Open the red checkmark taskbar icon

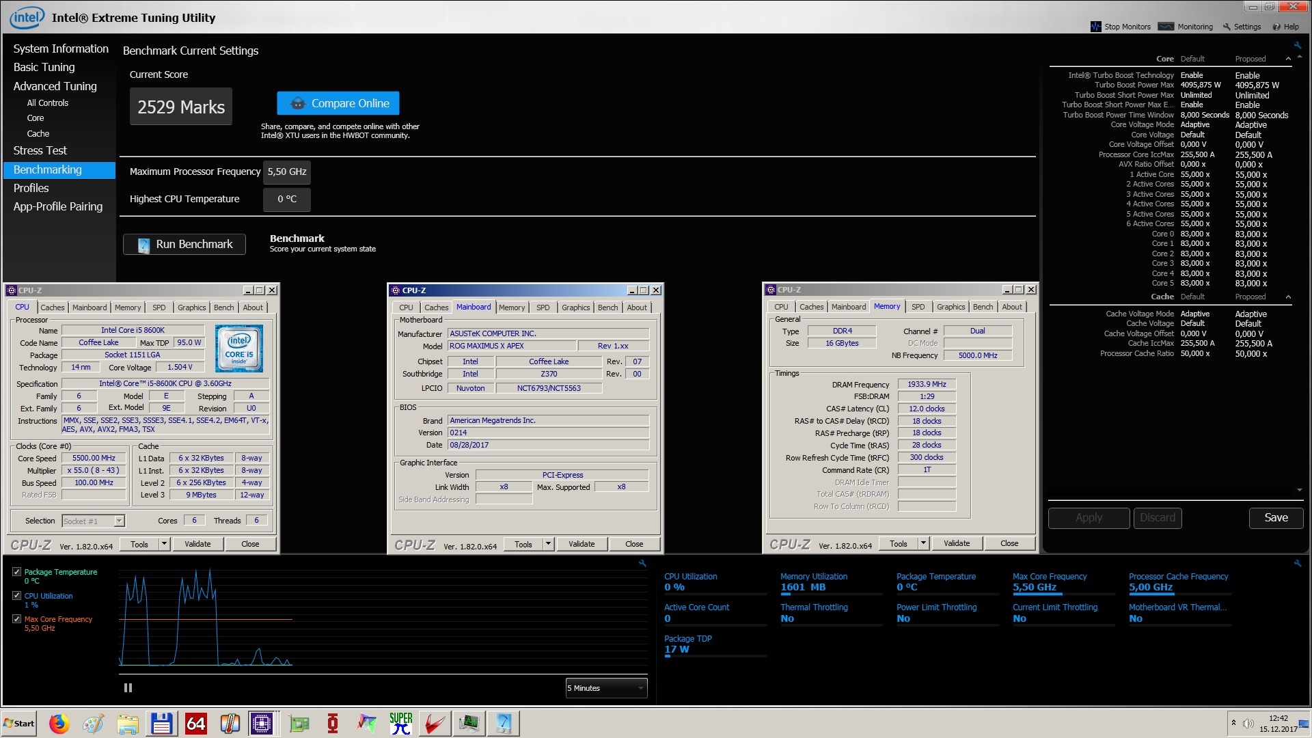point(435,723)
